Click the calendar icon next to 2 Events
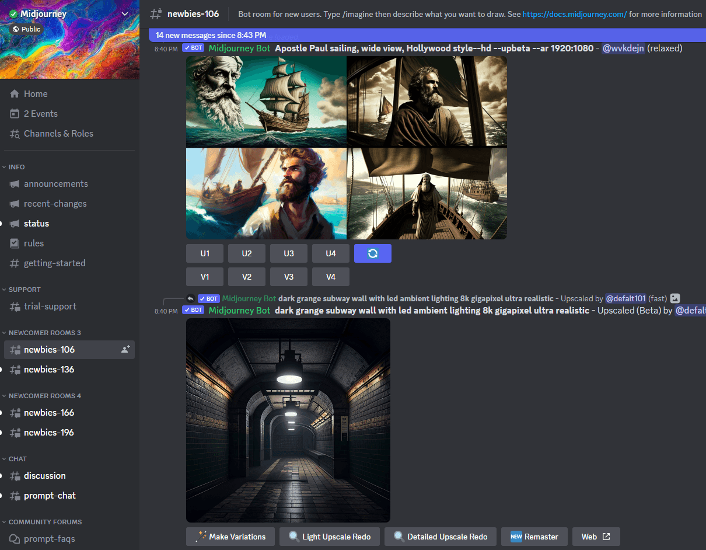The image size is (706, 550). [15, 114]
